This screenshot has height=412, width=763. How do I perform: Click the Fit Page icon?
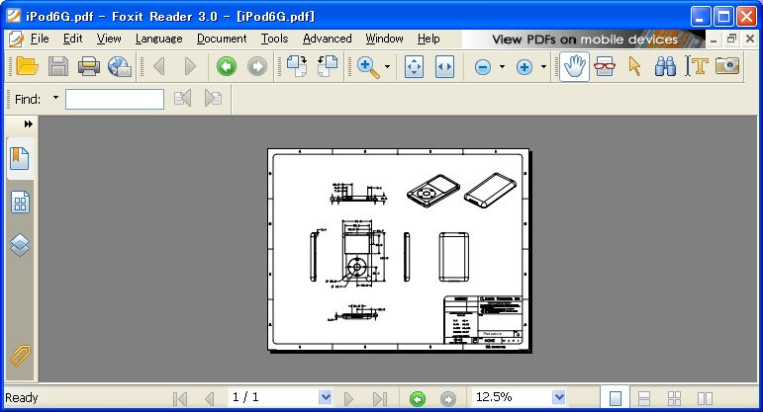[414, 66]
